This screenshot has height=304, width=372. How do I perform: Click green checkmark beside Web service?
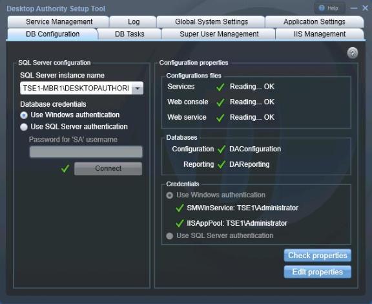pos(220,118)
